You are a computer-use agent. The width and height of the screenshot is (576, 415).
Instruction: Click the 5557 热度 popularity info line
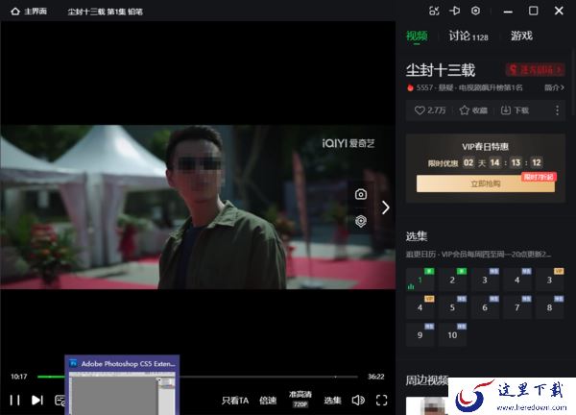pos(465,87)
